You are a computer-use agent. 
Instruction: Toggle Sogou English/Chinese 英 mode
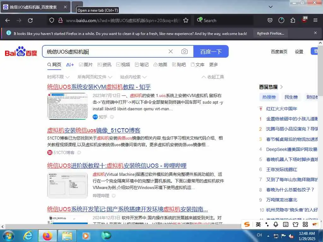click(x=258, y=224)
